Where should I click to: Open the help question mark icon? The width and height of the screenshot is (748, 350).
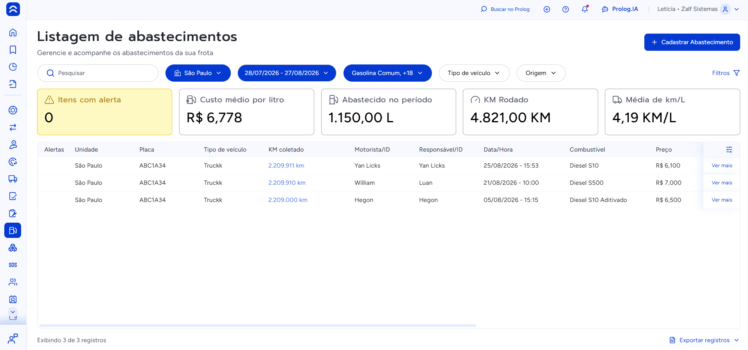tap(566, 9)
